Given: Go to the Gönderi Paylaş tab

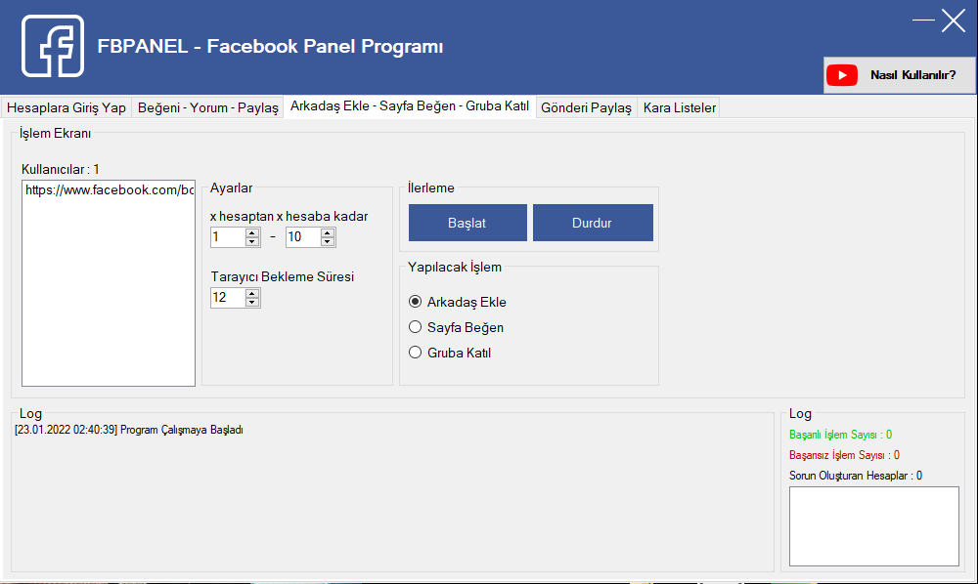Looking at the screenshot, I should [x=586, y=107].
